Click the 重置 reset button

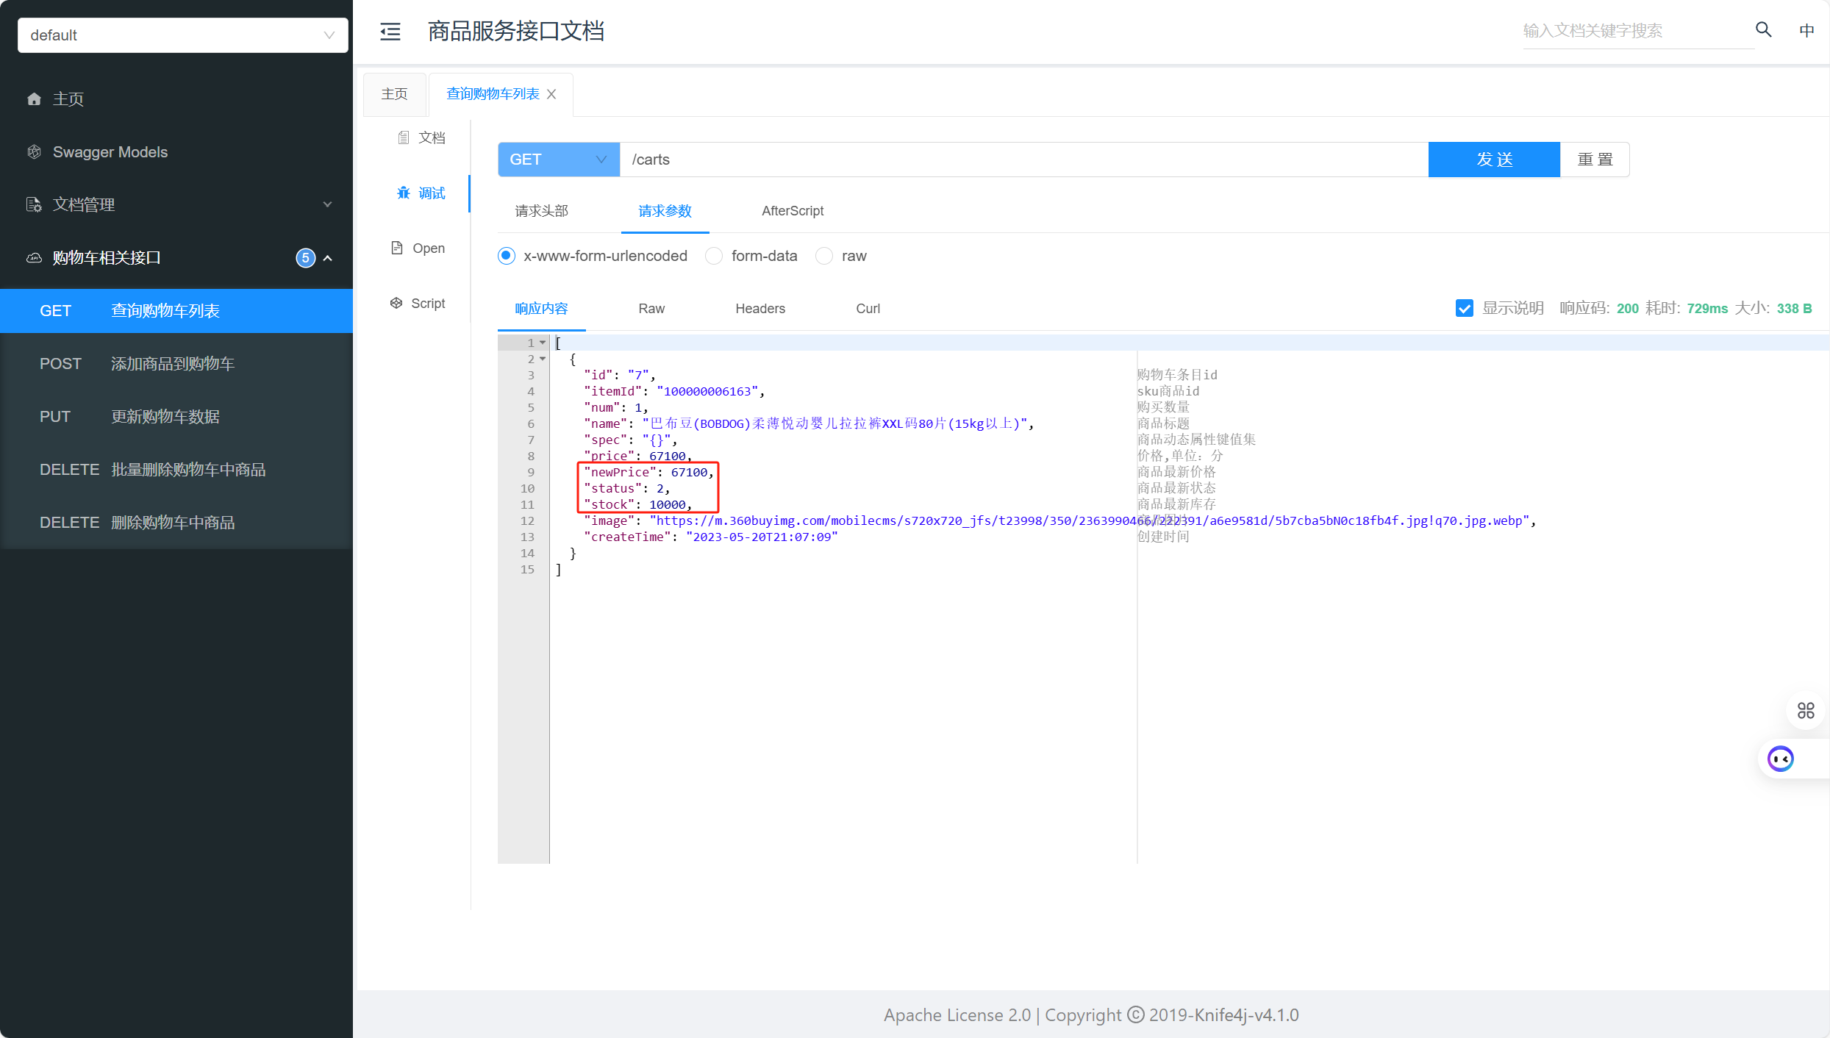1594,160
